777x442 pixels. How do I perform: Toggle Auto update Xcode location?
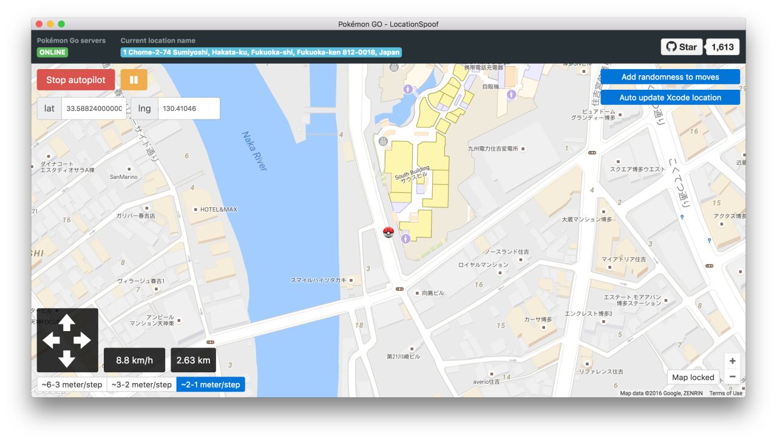tap(670, 98)
